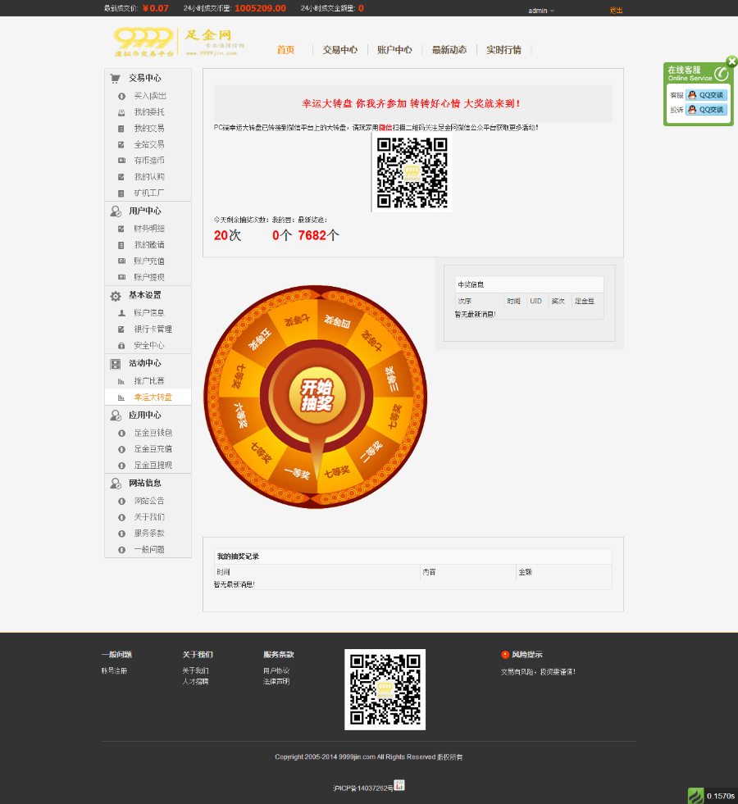738x804 pixels.
Task: Click the icon next to 买入|卖出
Action: 121,97
